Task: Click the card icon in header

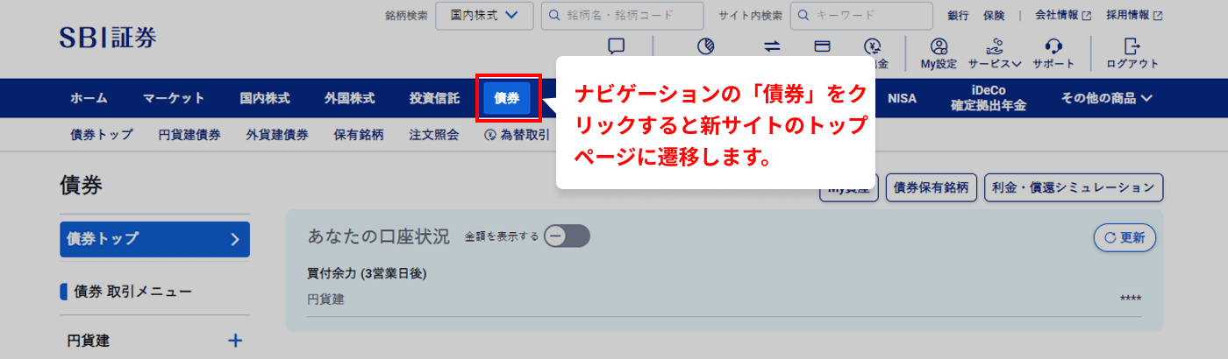Action: click(822, 46)
